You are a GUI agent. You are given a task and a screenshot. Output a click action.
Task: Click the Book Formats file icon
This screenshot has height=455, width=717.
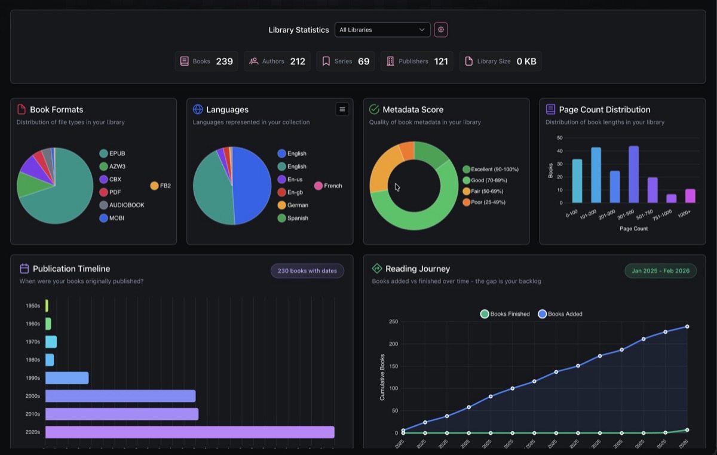[22, 109]
